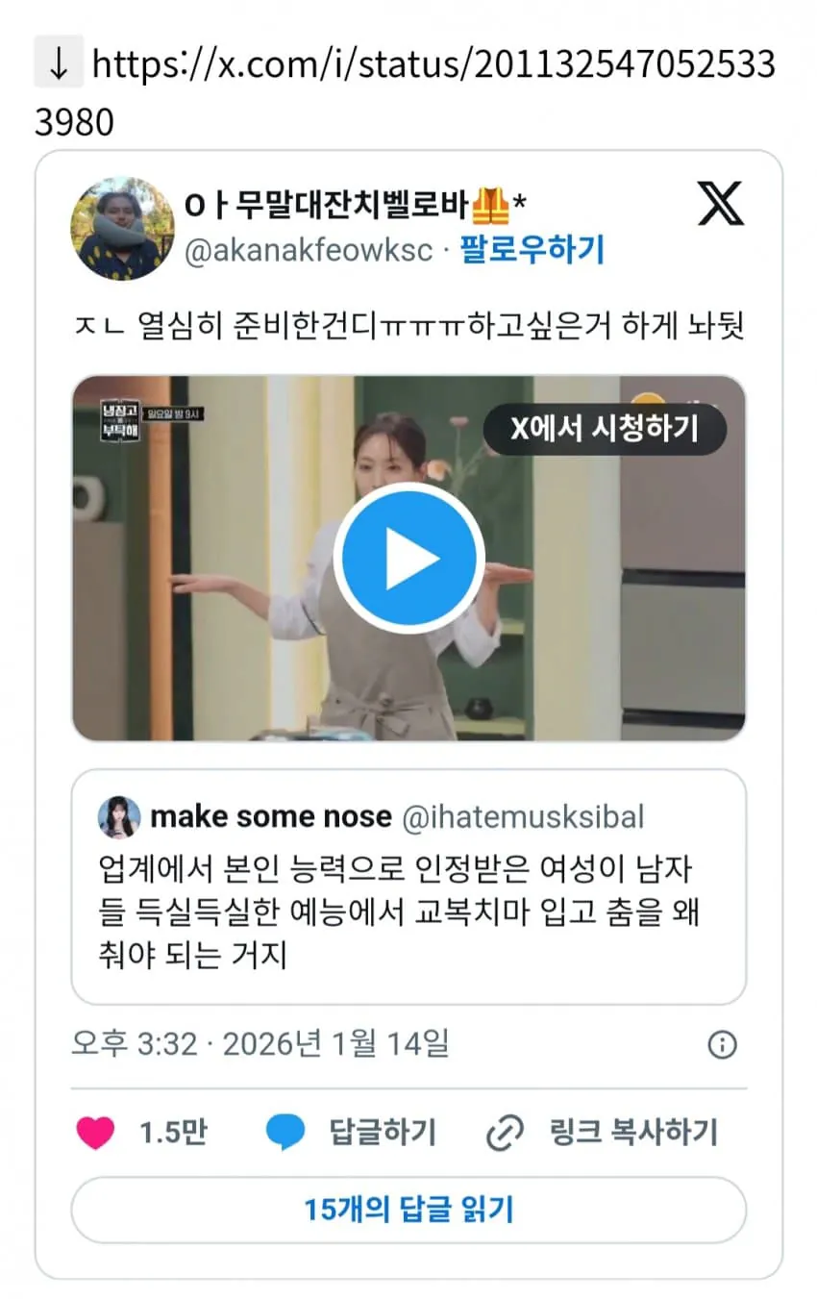The width and height of the screenshot is (817, 1299).
Task: Open the tweet info circle icon
Action: [x=722, y=1044]
